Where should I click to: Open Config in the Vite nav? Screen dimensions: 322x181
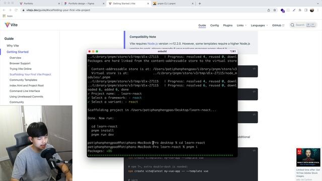tap(214, 25)
